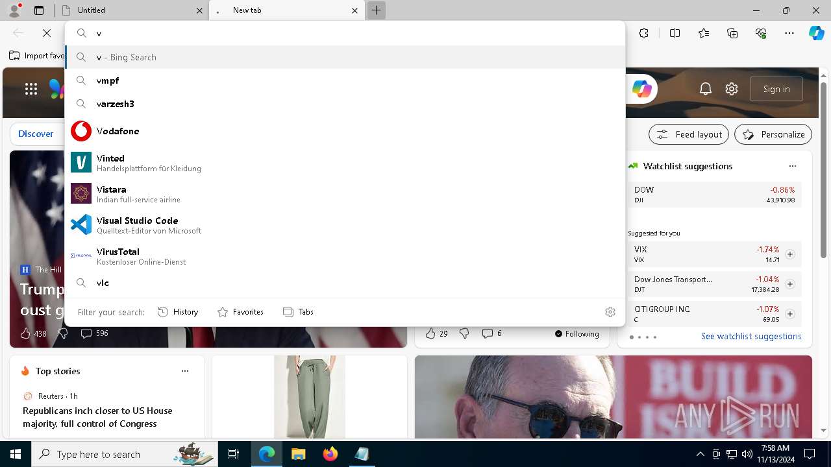Open the 596 comments on the story

pyautogui.click(x=94, y=333)
